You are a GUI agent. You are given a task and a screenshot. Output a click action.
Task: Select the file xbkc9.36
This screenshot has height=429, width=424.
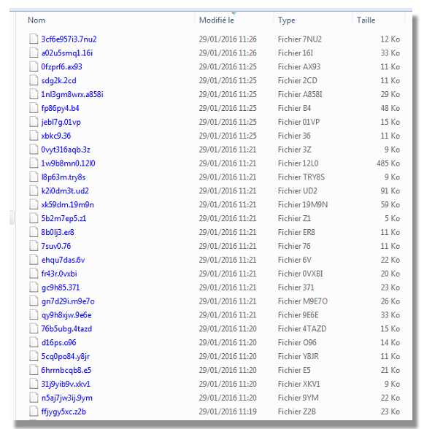(56, 136)
